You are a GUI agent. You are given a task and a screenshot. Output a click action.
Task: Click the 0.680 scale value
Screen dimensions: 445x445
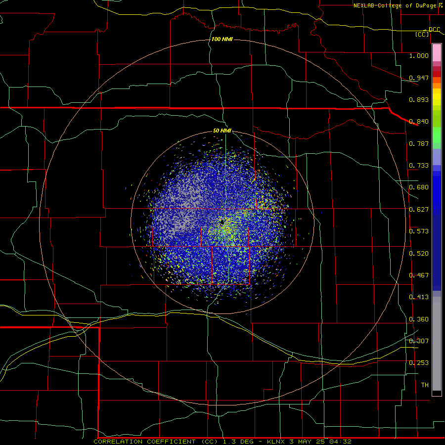419,187
